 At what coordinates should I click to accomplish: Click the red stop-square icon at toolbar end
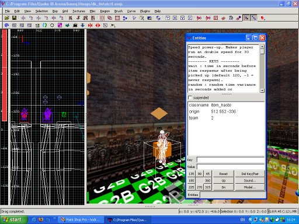pyautogui.click(x=263, y=18)
